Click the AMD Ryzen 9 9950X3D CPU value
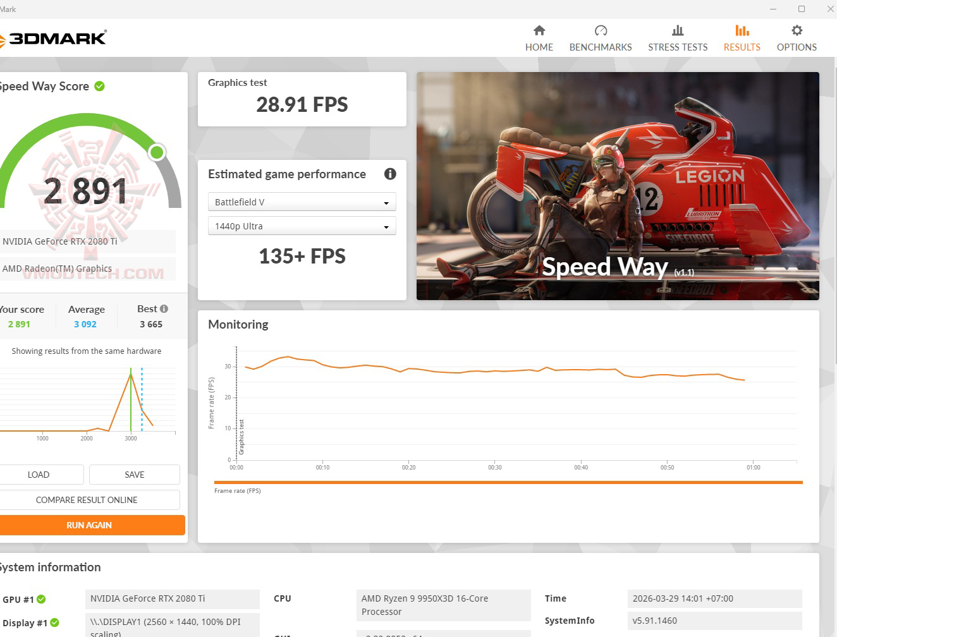This screenshot has height=637, width=971. point(444,605)
